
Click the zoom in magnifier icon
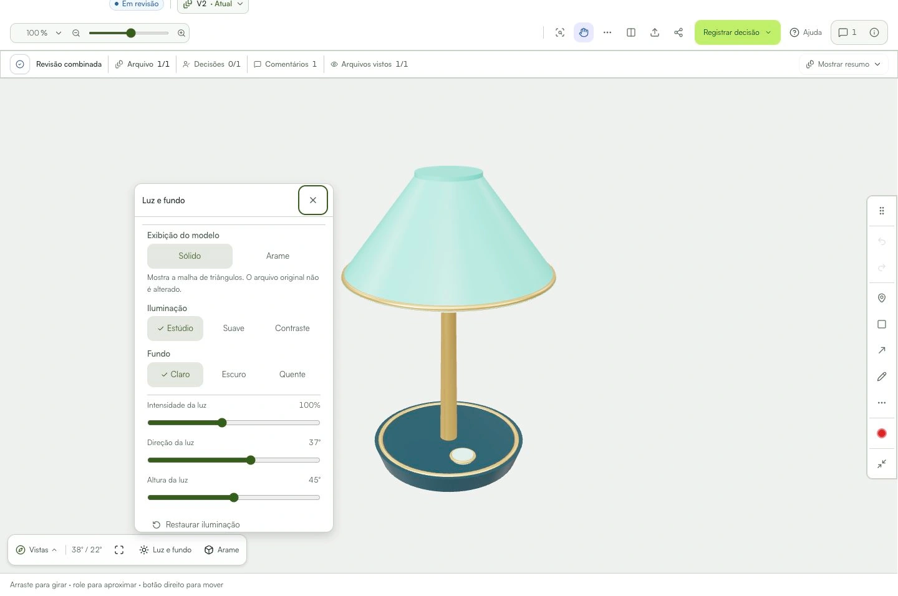click(x=181, y=33)
